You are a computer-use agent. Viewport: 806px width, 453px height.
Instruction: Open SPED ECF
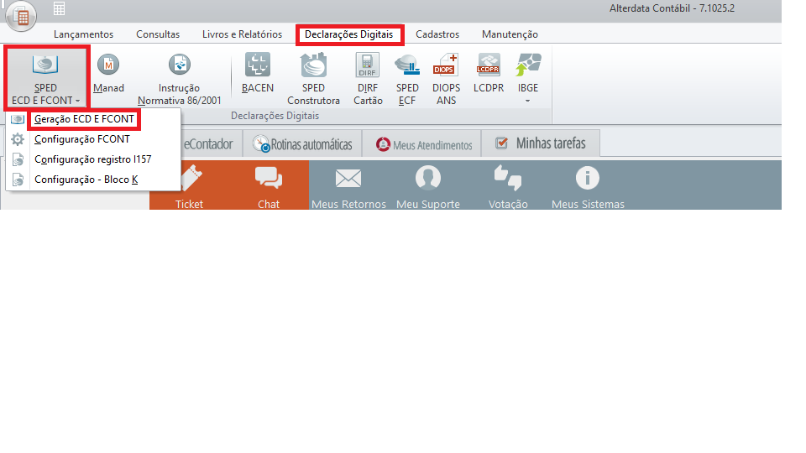pos(407,79)
